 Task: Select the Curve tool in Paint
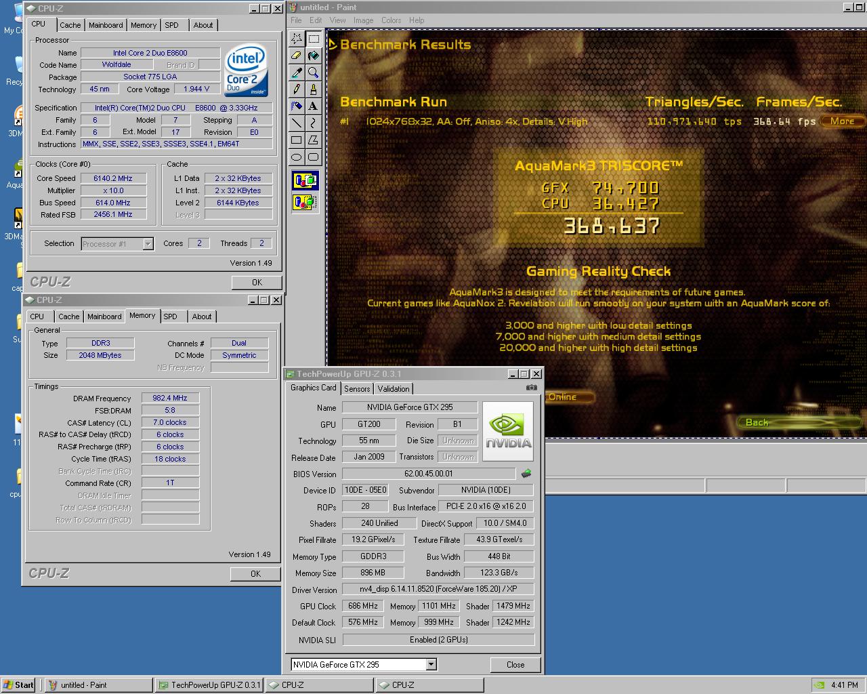click(x=314, y=123)
